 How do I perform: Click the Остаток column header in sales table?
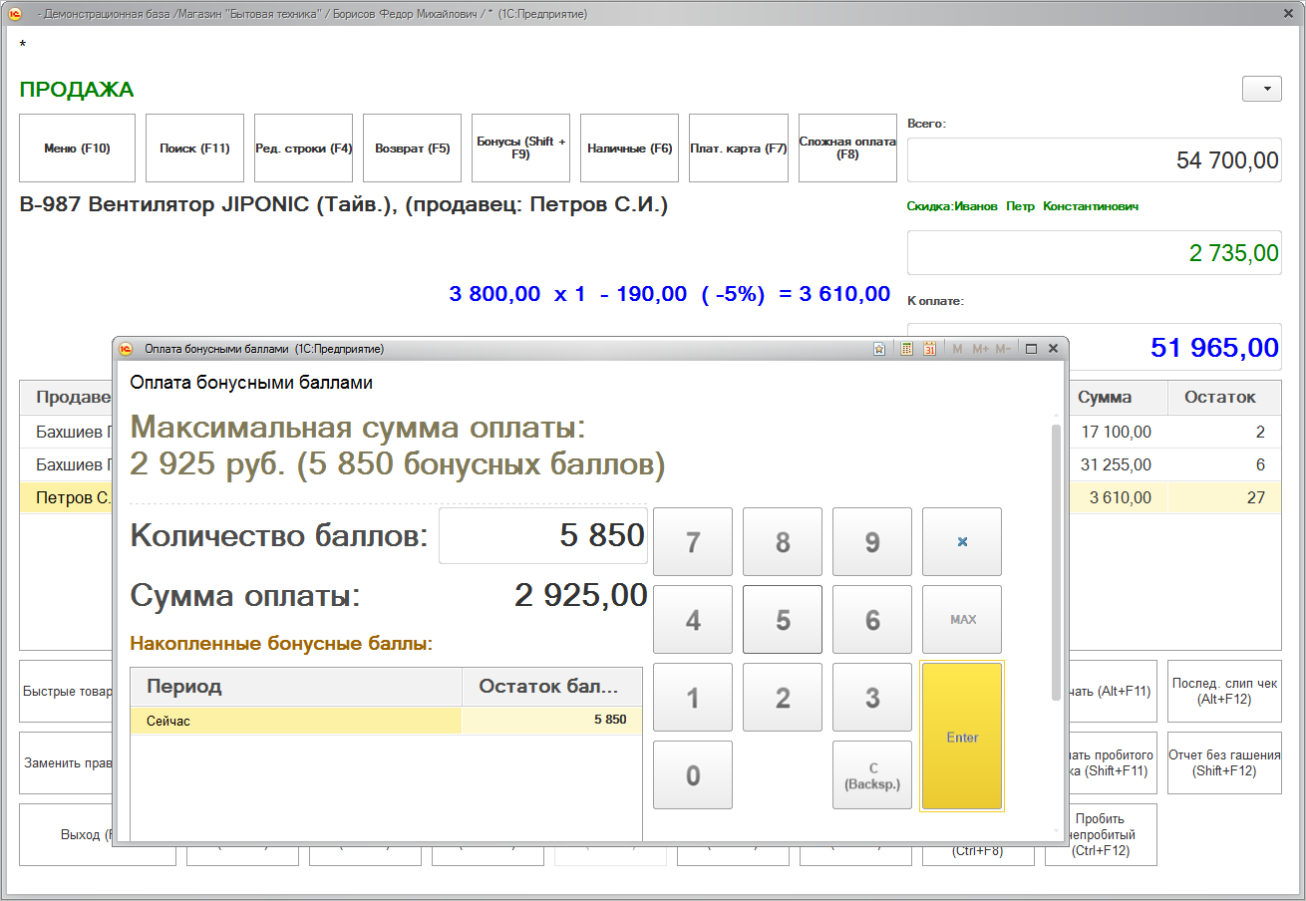(1224, 397)
